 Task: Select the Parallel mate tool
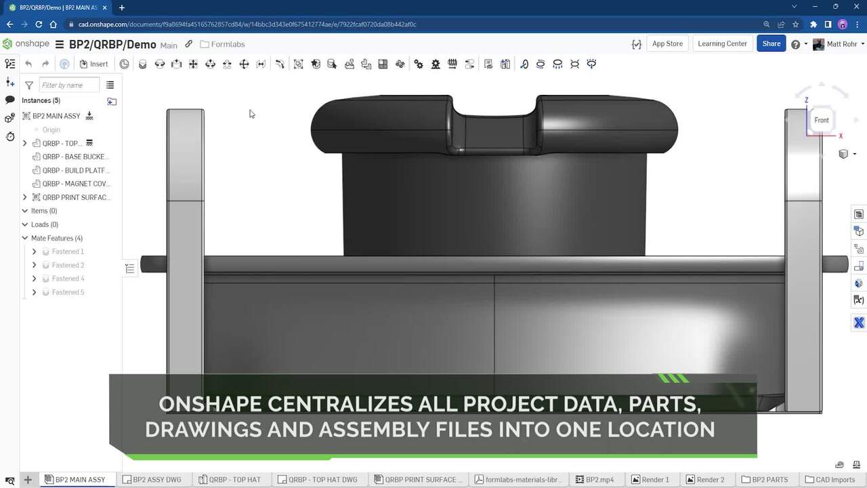point(261,64)
